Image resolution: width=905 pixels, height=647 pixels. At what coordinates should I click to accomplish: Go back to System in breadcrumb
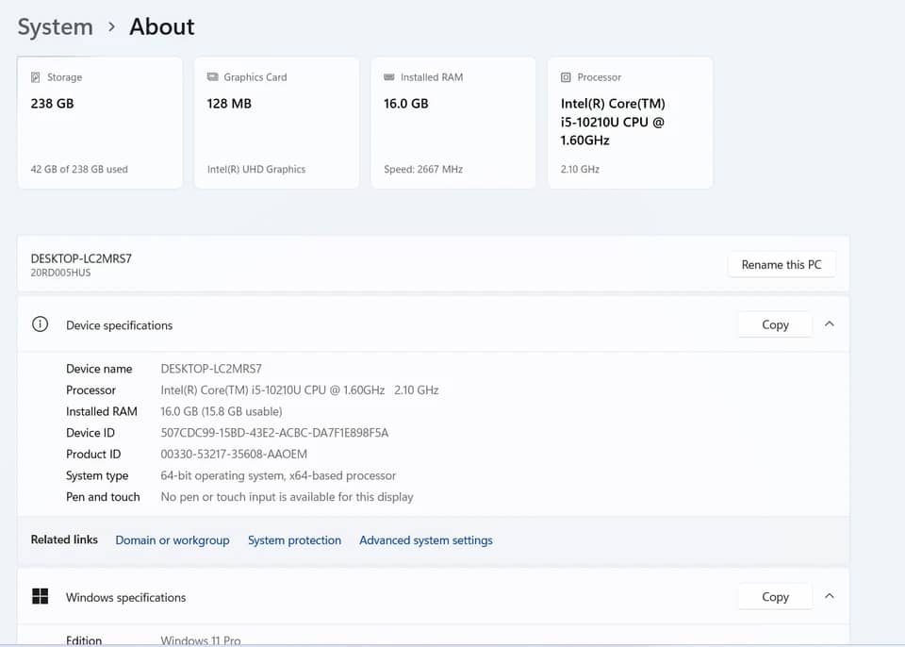(55, 26)
